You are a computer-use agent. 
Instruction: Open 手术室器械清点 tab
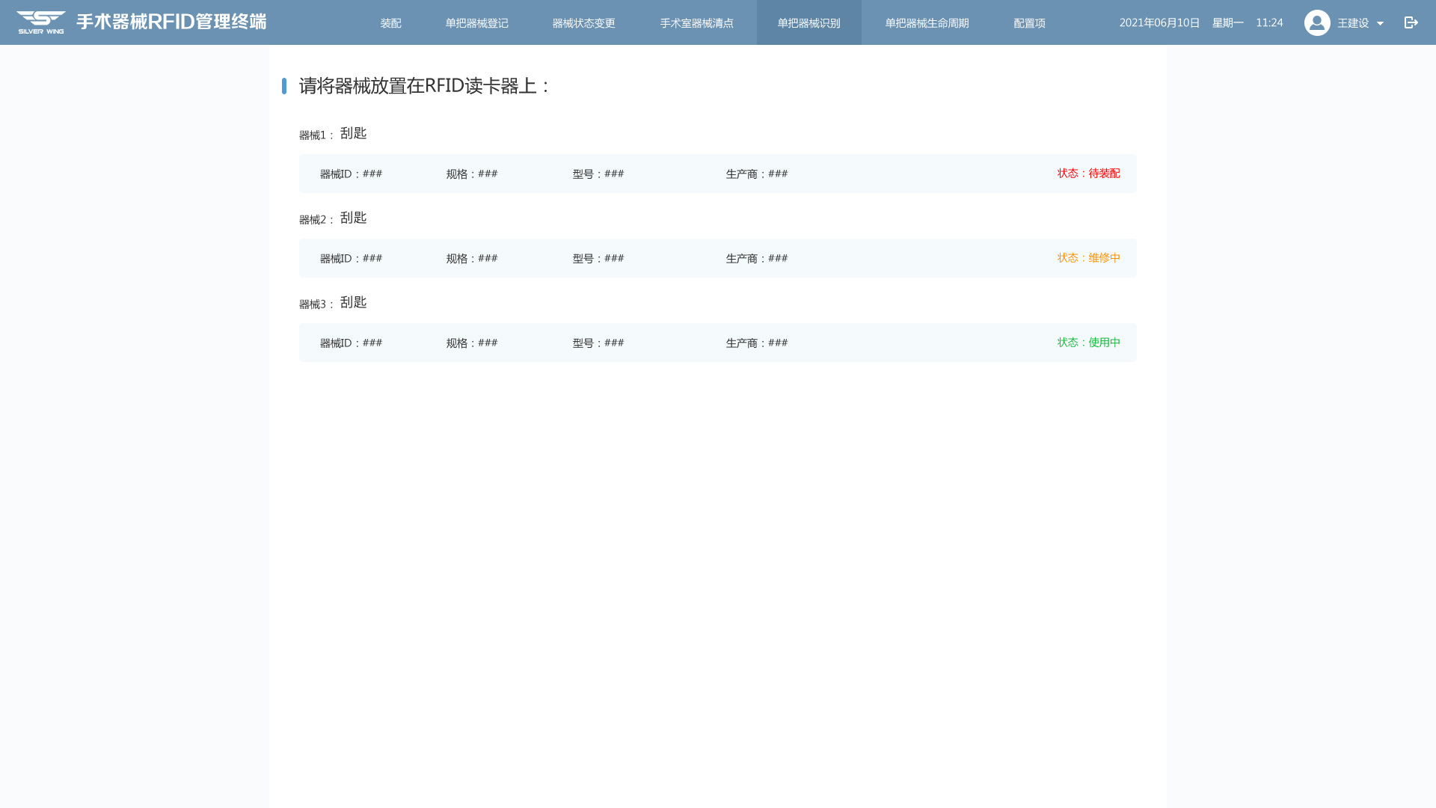pyautogui.click(x=696, y=22)
